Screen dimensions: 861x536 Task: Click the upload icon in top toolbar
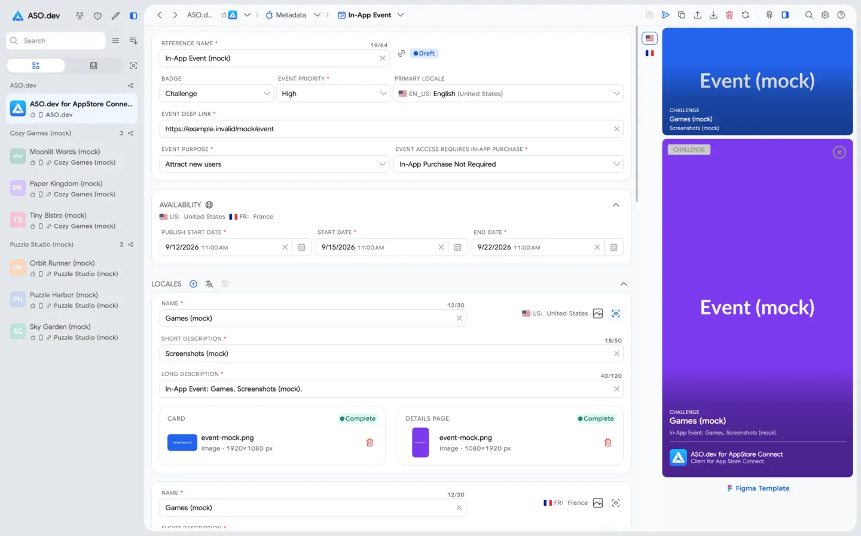[x=697, y=15]
